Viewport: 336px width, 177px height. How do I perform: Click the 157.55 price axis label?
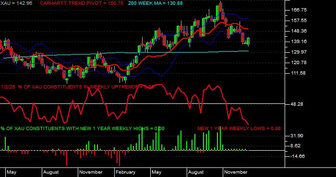pos(299,21)
